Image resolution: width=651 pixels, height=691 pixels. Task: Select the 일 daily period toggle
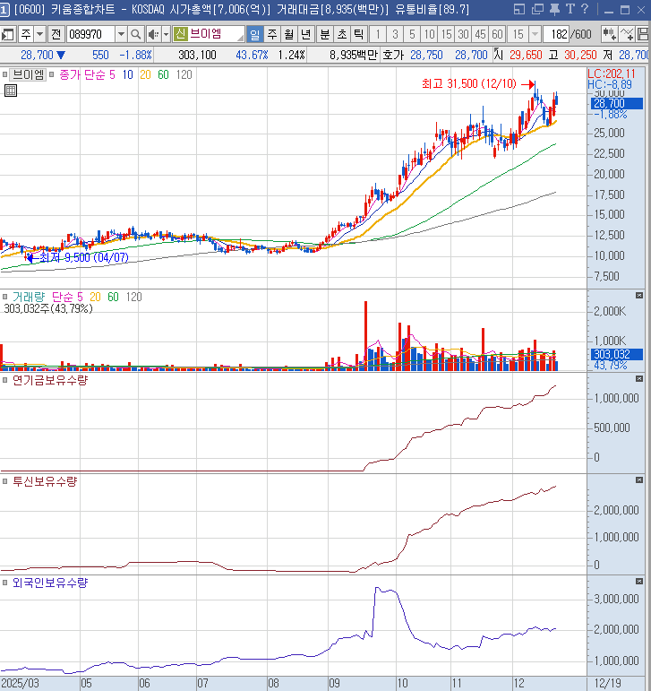tap(253, 34)
